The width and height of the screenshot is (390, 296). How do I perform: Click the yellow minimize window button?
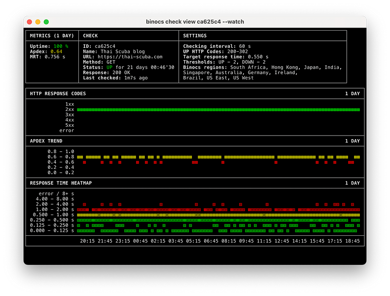[x=38, y=22]
